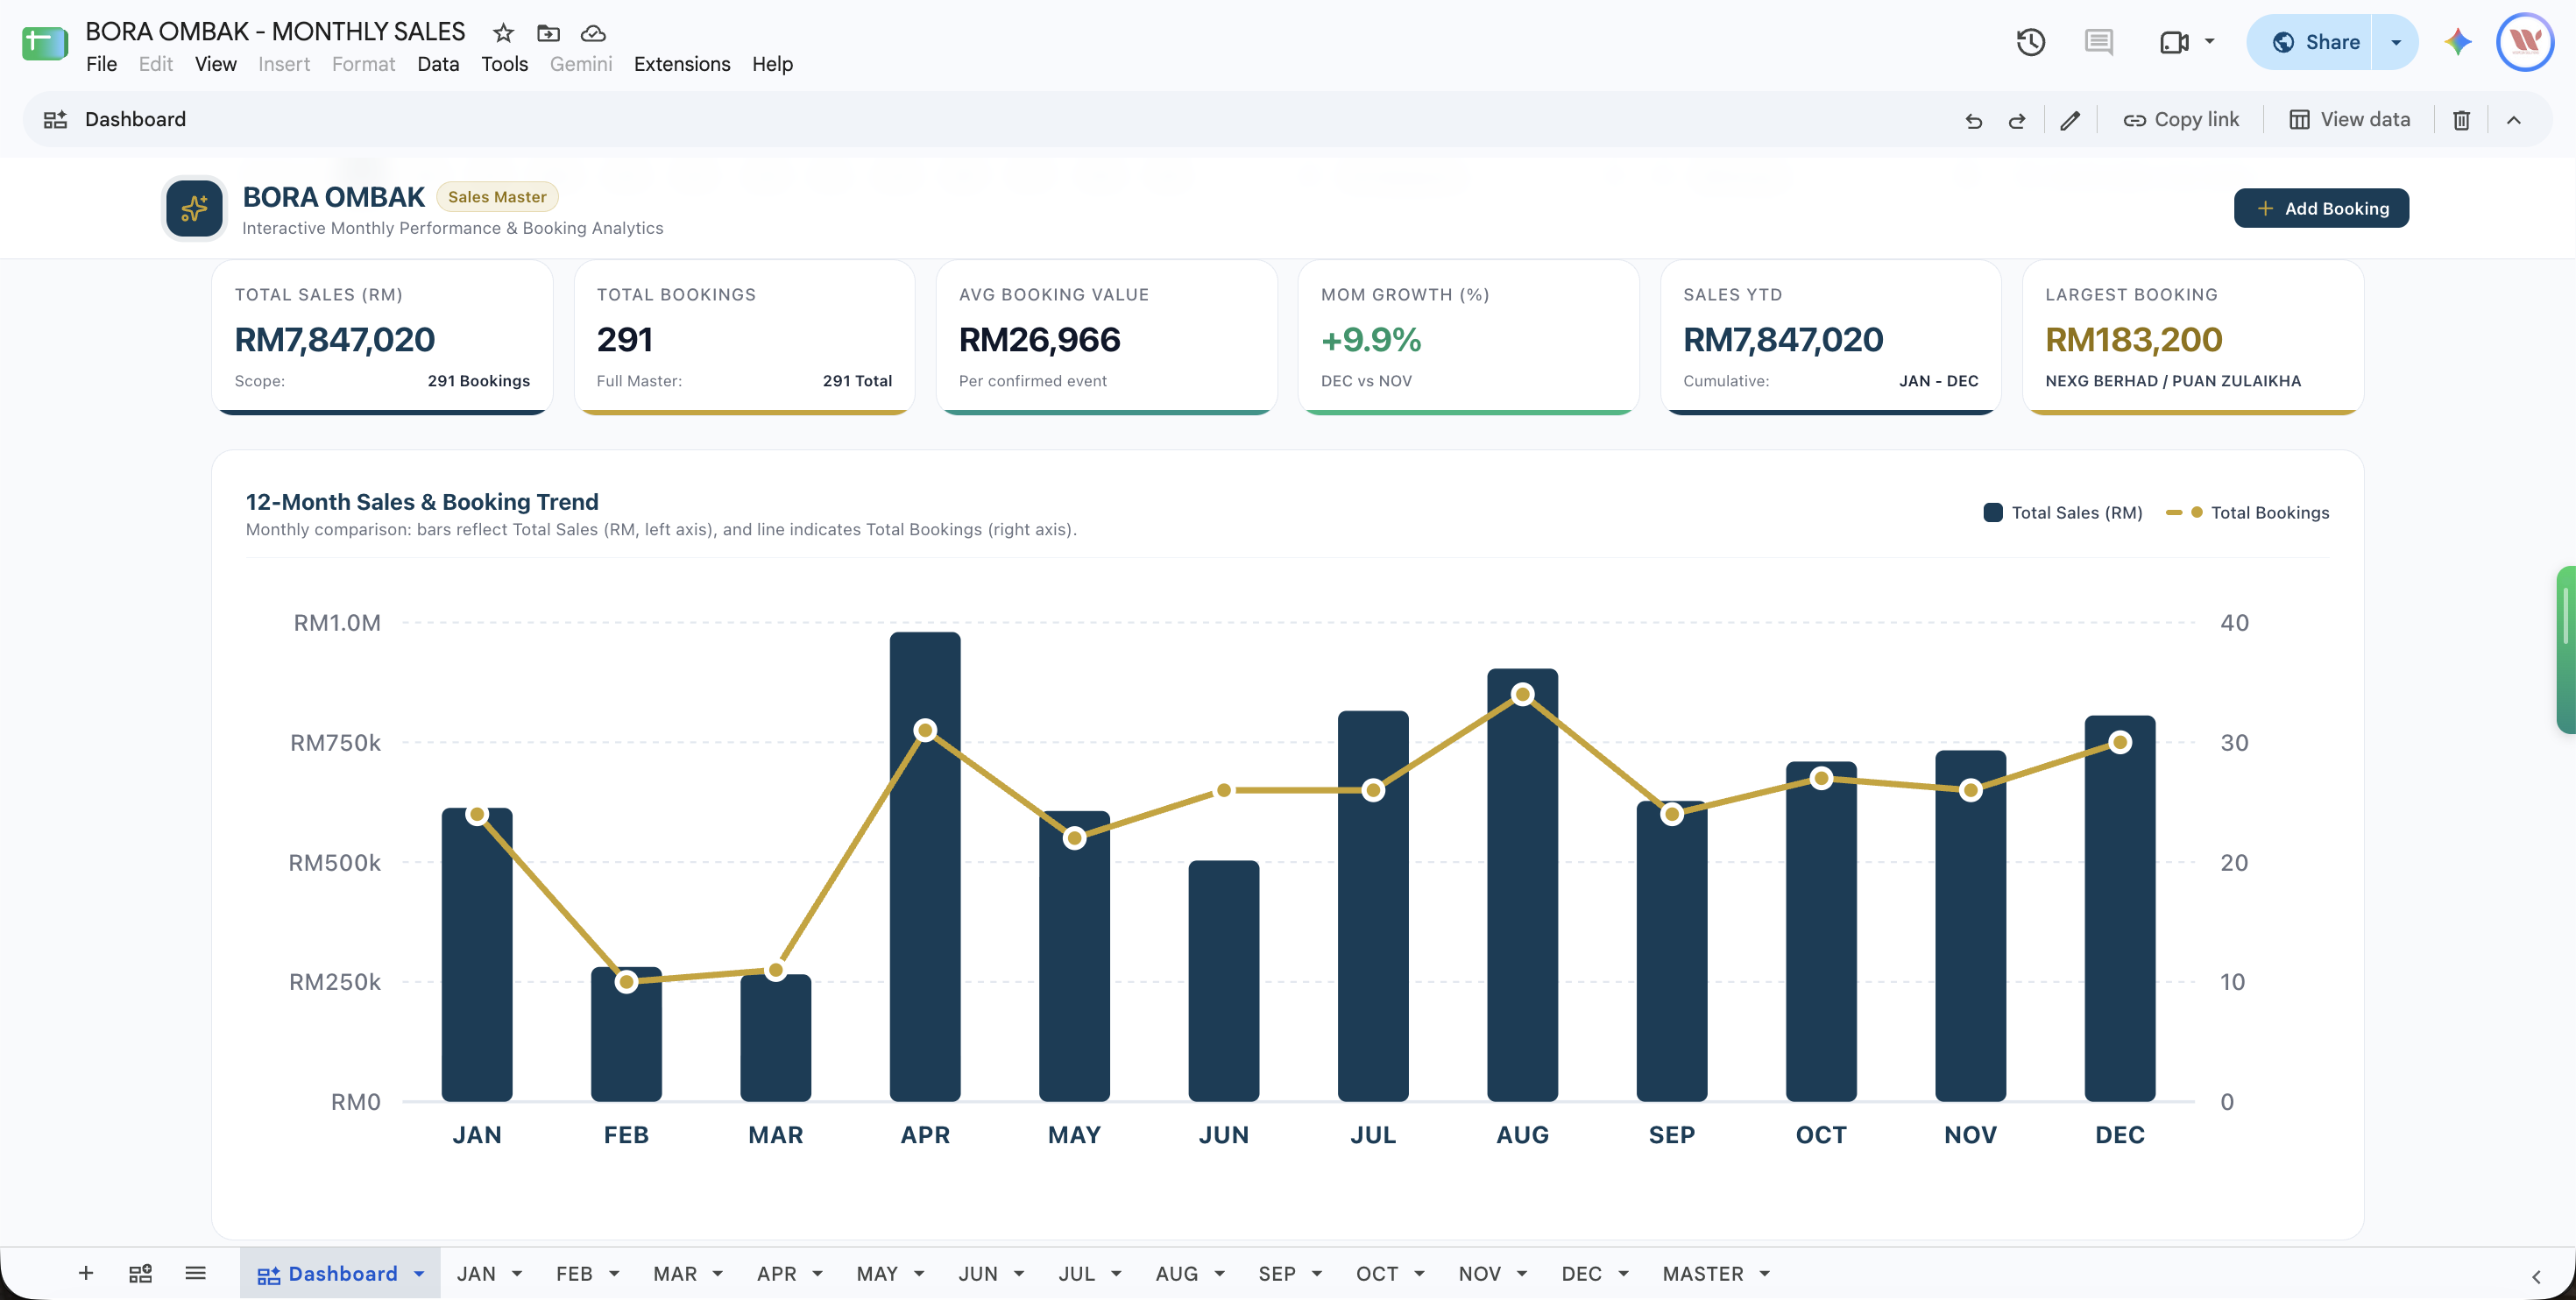Switch to the APR sheet tab
The image size is (2576, 1300).
(x=777, y=1273)
